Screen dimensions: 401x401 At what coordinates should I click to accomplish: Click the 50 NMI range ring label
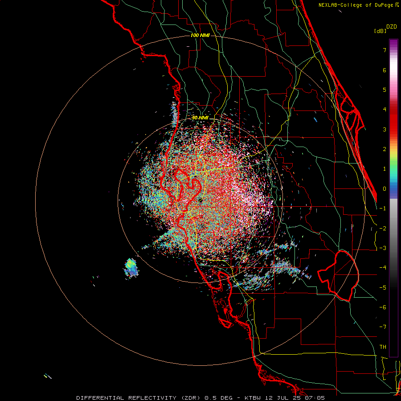coord(200,118)
